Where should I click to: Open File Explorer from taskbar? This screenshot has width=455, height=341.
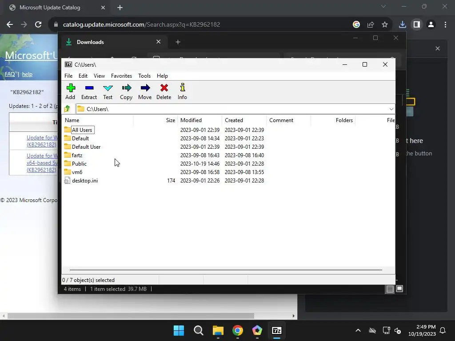(x=218, y=330)
